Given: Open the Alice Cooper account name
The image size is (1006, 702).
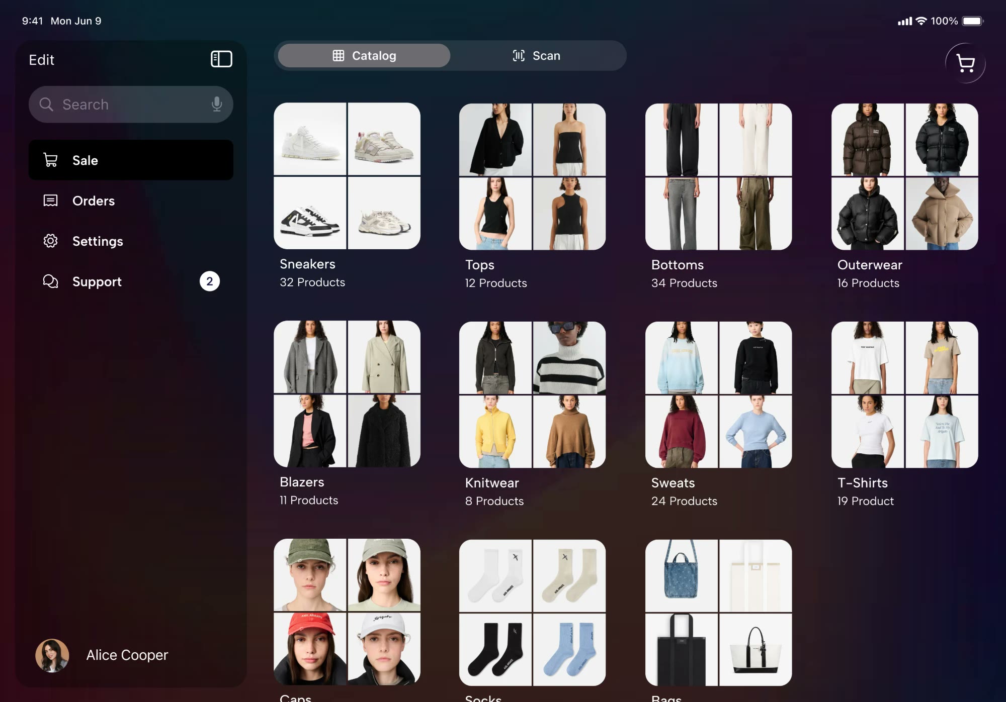Looking at the screenshot, I should pyautogui.click(x=127, y=655).
